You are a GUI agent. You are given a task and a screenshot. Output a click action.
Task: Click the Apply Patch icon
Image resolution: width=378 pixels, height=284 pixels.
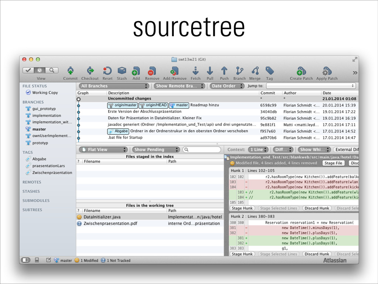[x=327, y=71]
